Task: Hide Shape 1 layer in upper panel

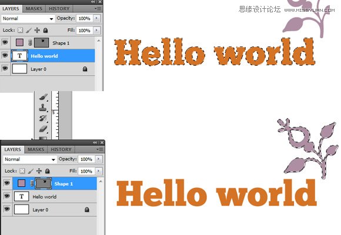Action: pos(5,42)
